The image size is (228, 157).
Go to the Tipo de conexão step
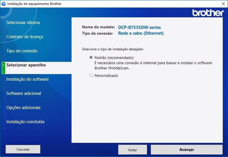(22, 51)
